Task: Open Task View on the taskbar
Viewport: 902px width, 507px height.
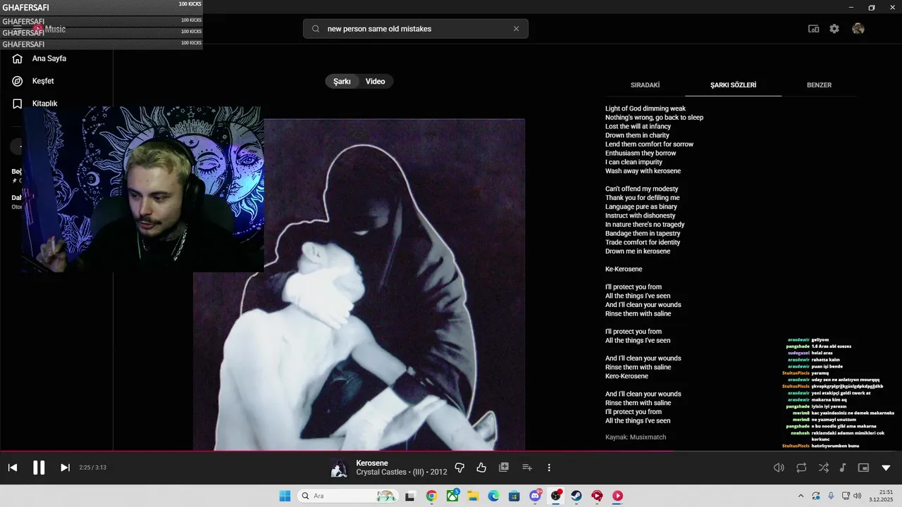Action: click(x=410, y=496)
